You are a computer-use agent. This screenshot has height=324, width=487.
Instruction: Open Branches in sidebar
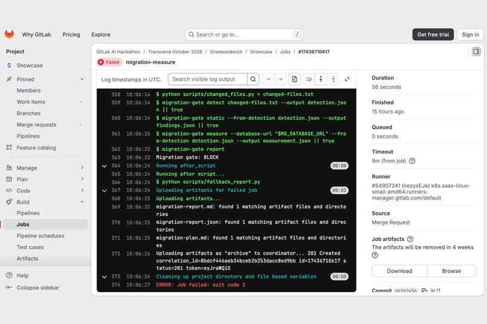[28, 113]
